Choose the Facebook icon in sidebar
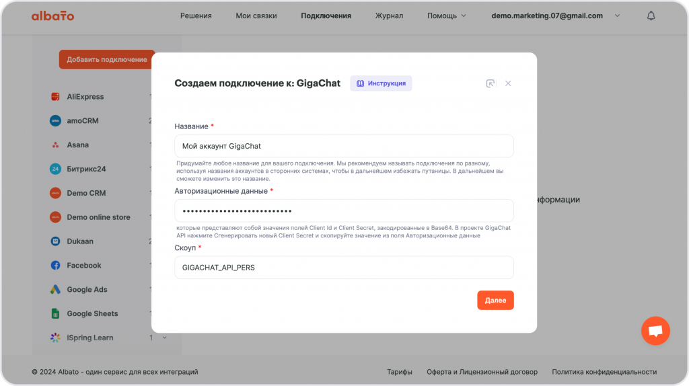Screen dimensions: 689x386 tap(55, 266)
